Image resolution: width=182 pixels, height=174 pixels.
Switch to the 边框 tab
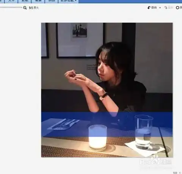tap(25, 1)
